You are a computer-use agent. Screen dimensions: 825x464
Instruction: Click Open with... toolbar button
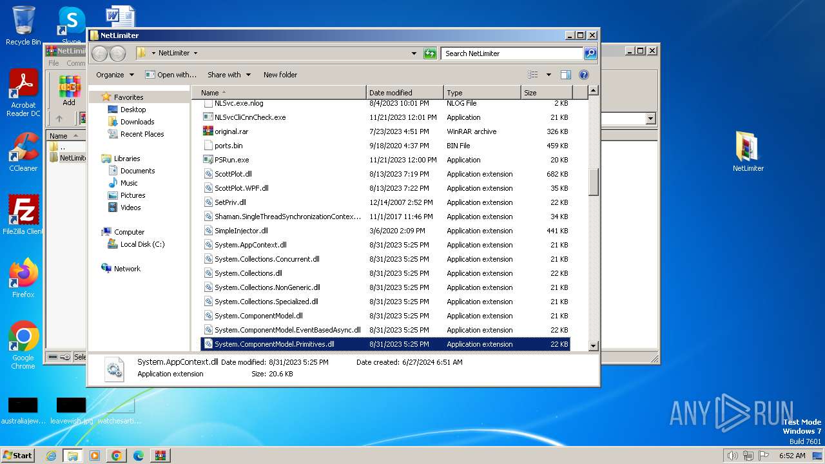[x=171, y=75]
